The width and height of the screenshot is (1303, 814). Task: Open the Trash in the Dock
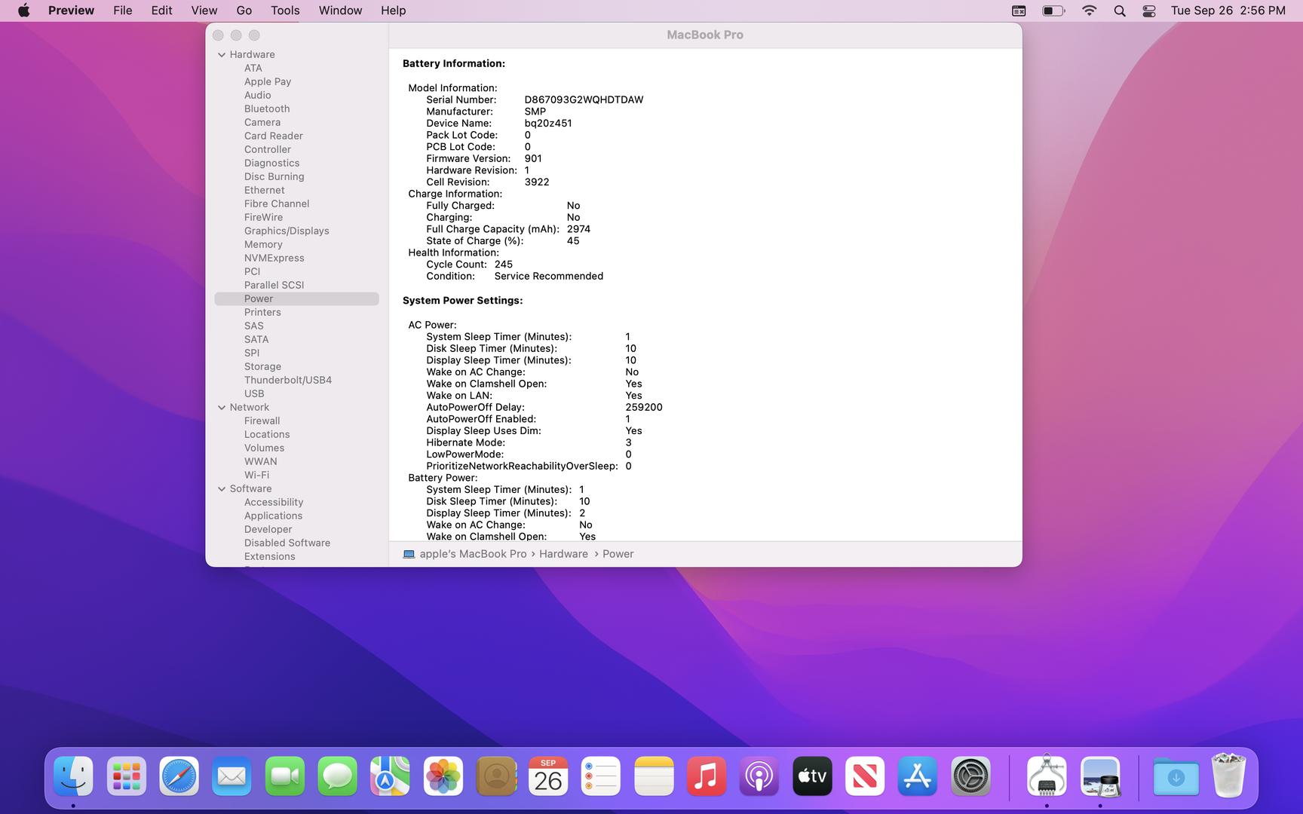[1228, 776]
